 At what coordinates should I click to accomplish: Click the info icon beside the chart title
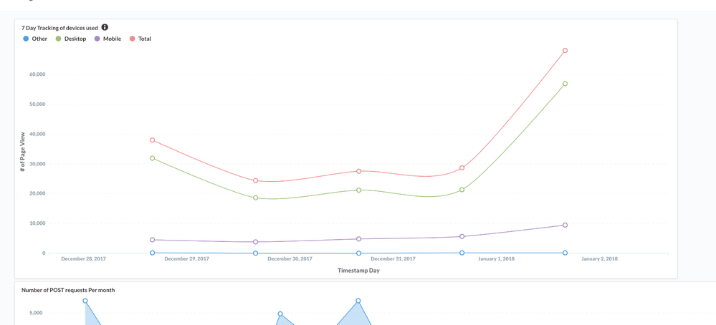point(105,27)
